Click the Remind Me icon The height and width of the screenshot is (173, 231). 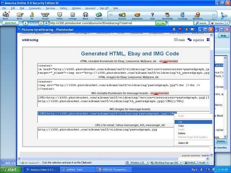coord(167,16)
